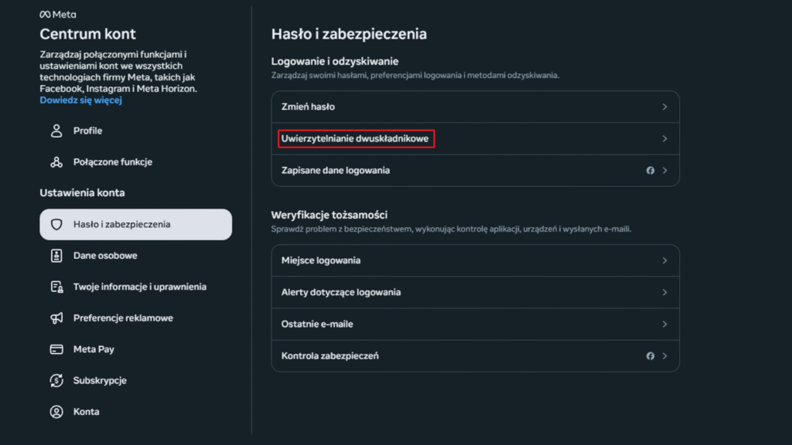Click the Dane osobowe ID card icon
The height and width of the screenshot is (445, 792).
point(56,256)
